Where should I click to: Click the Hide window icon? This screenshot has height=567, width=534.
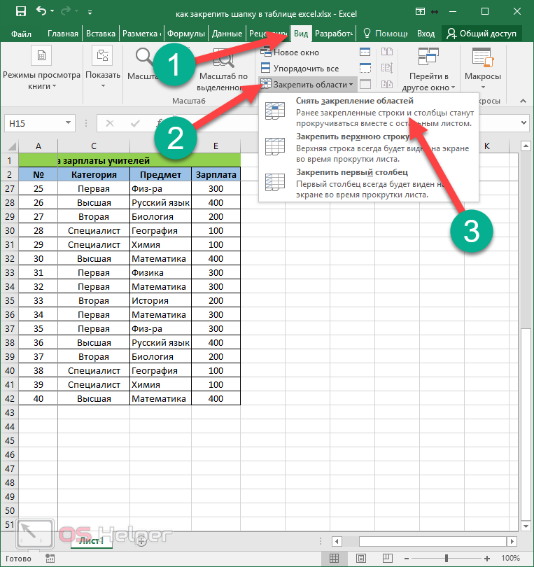click(x=365, y=69)
